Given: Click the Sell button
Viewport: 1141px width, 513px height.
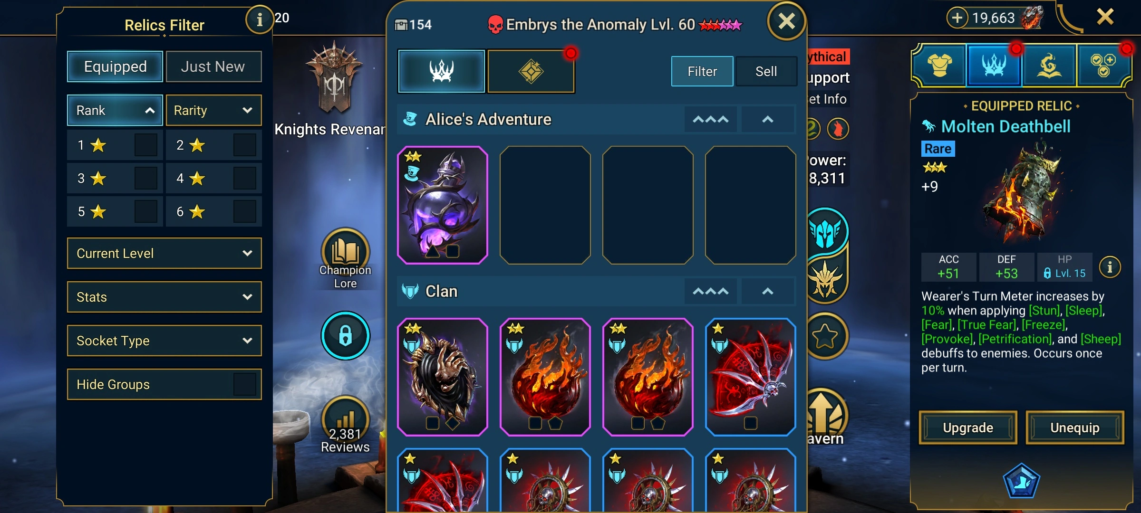Looking at the screenshot, I should click(766, 71).
